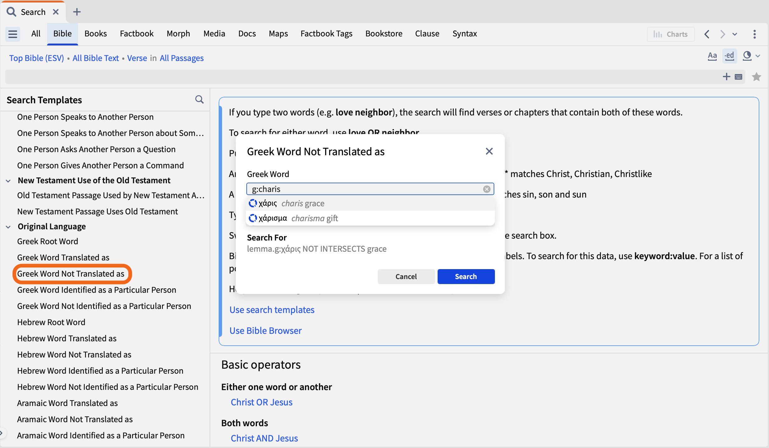Screen dimensions: 769x448
Task: Open the on-screen keyboard icon
Action: (x=738, y=77)
